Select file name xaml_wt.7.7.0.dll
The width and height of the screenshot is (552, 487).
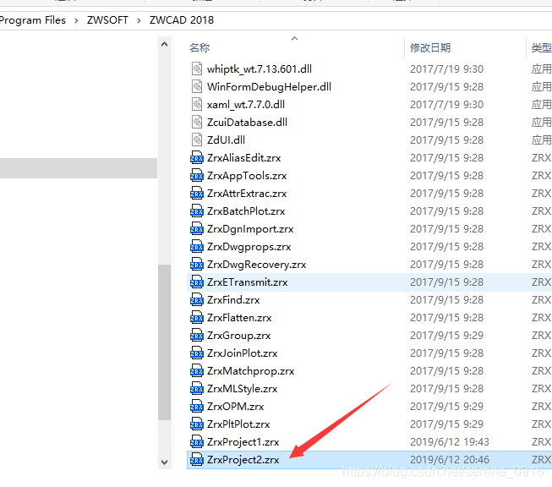(x=246, y=104)
